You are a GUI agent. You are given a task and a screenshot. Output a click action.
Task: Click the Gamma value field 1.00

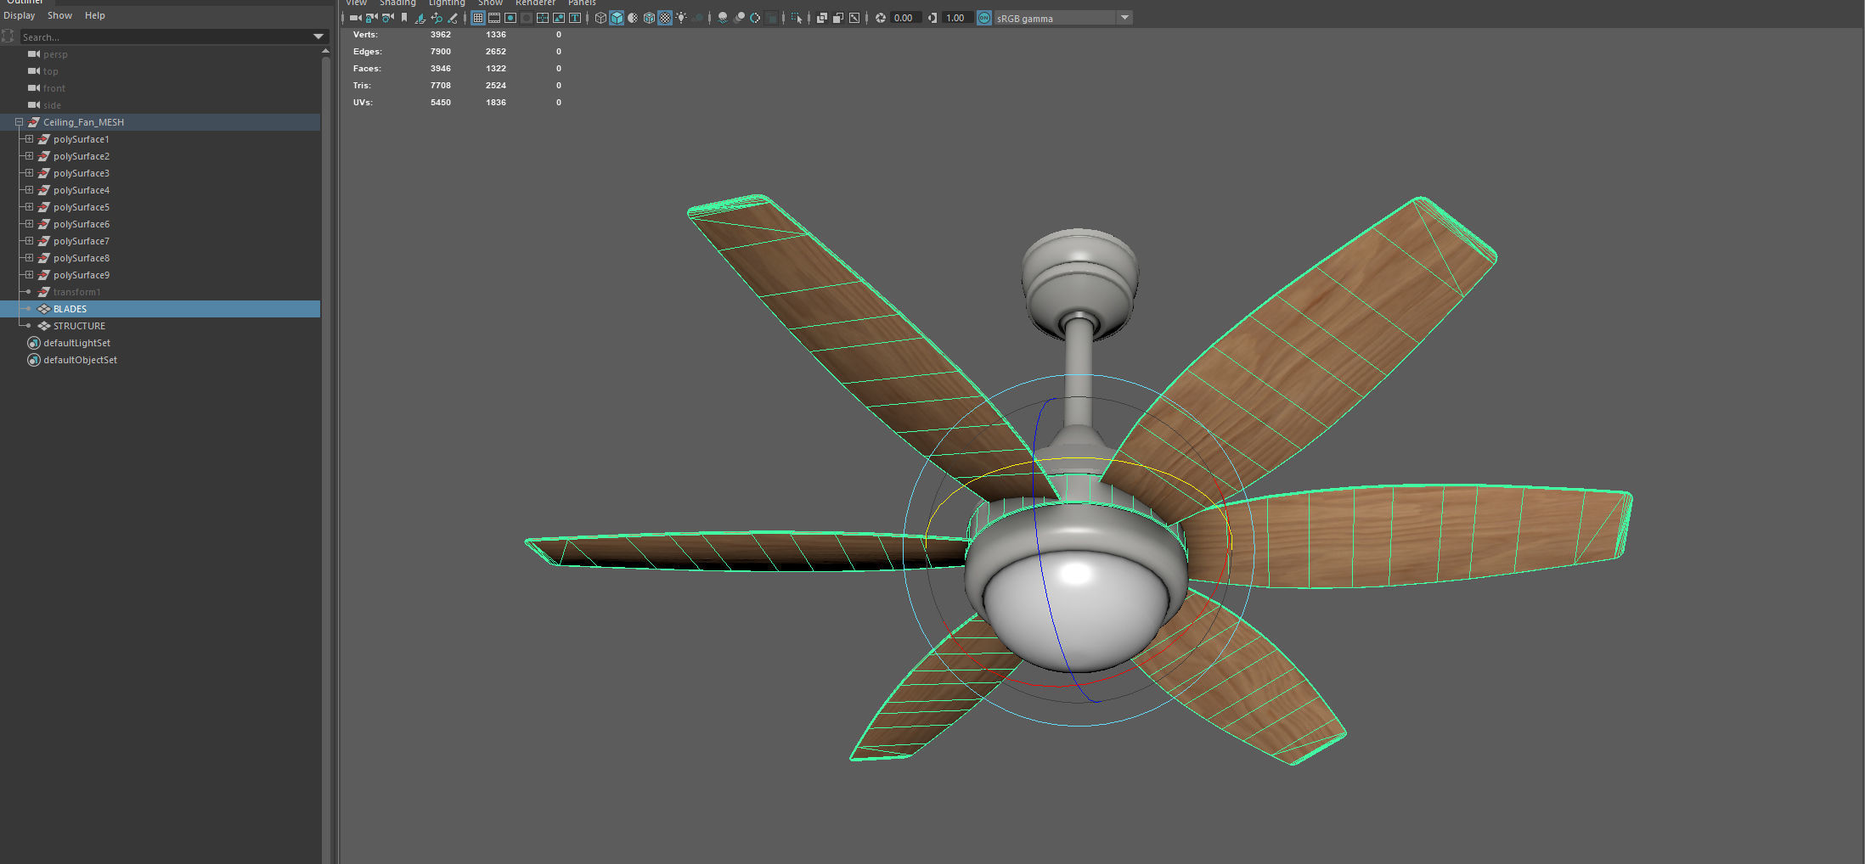coord(957,18)
